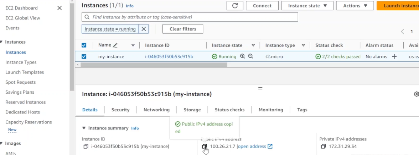
Task: Sort by Instance state column arrow
Action: 253,45
